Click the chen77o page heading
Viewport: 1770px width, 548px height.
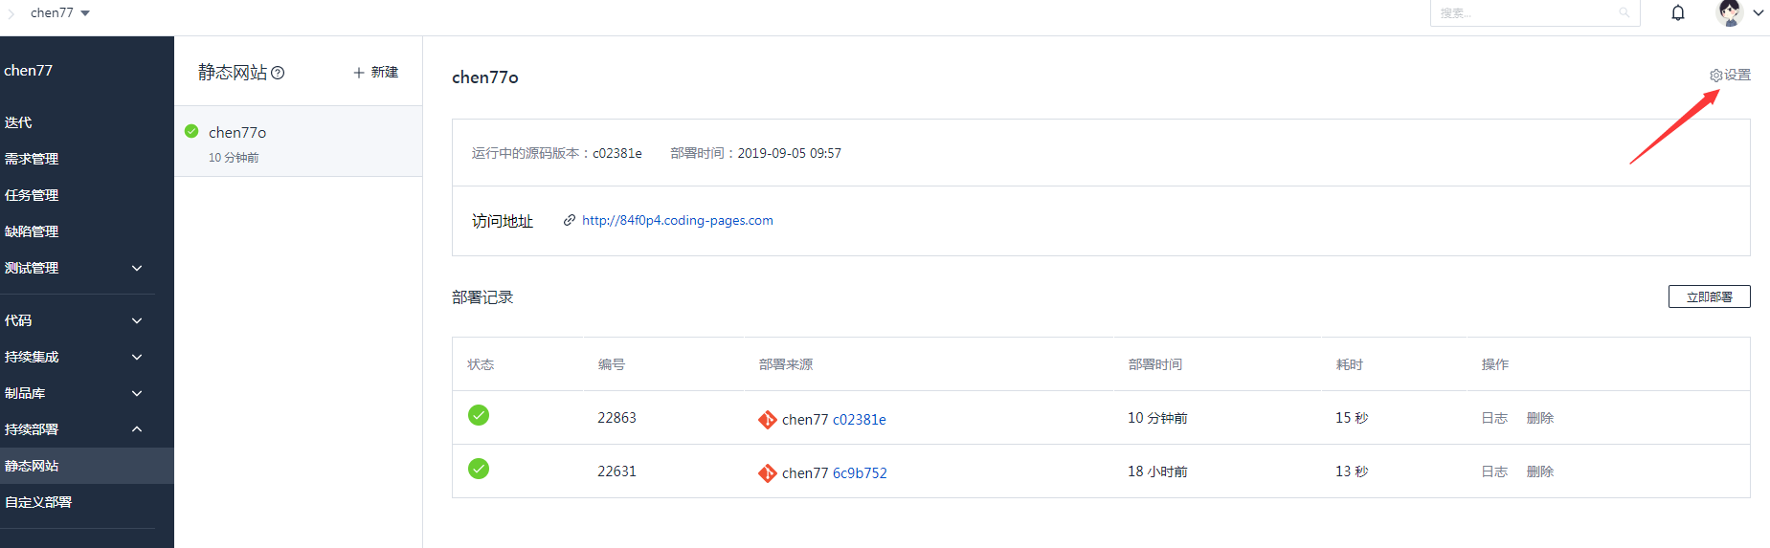[x=485, y=77]
